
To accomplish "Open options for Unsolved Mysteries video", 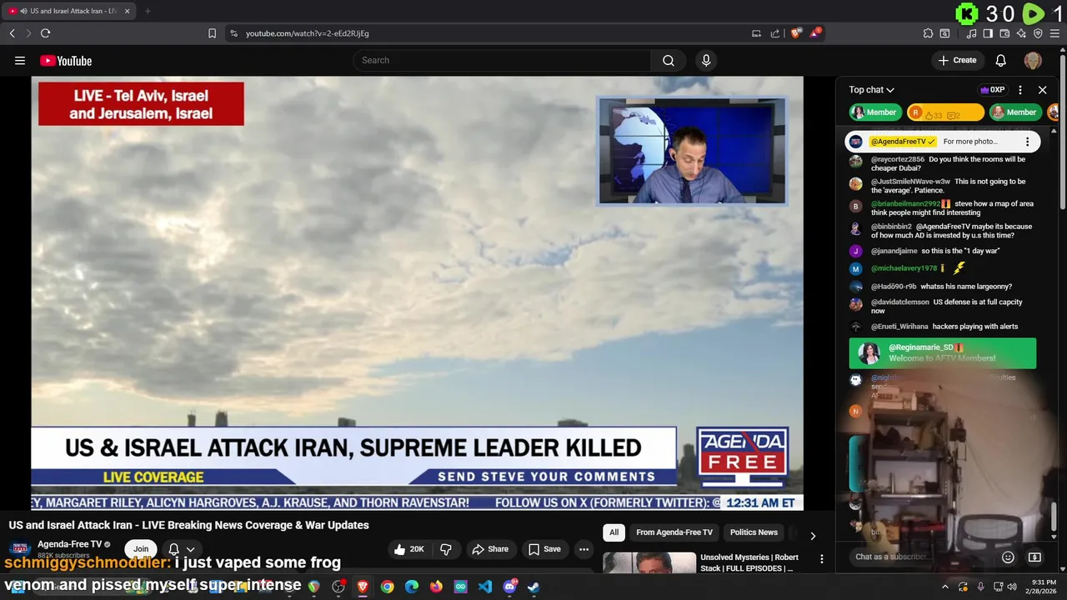I will 821,559.
